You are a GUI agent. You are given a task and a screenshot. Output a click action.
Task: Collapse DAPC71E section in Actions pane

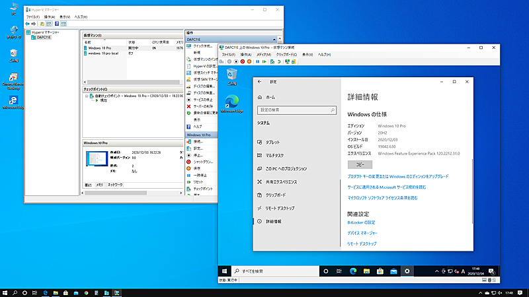coord(274,40)
